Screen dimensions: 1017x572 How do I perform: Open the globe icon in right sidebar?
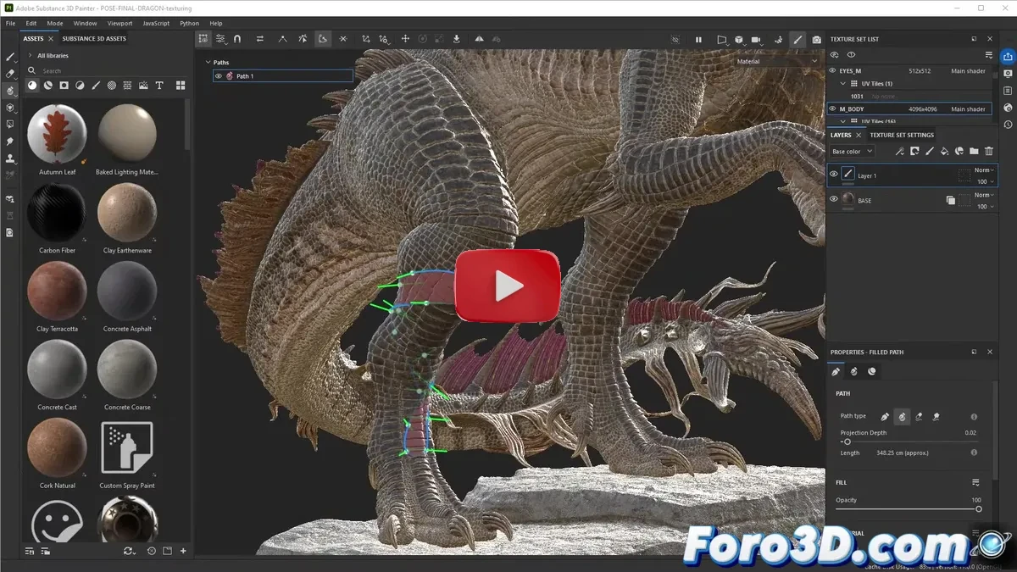pos(1008,108)
